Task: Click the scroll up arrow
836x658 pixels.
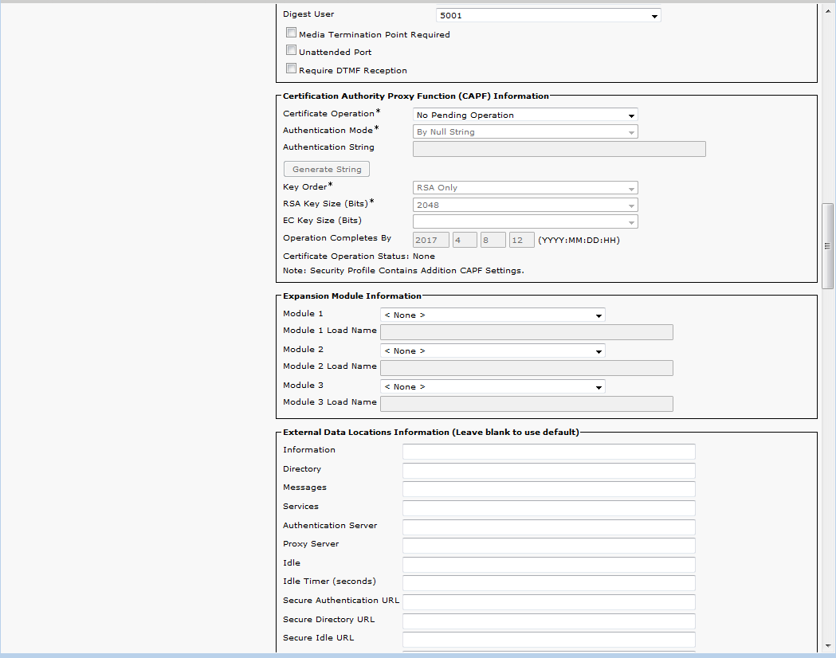Action: (x=827, y=8)
